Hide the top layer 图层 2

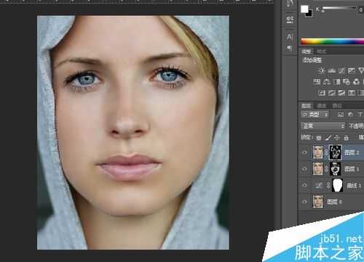tap(305, 152)
